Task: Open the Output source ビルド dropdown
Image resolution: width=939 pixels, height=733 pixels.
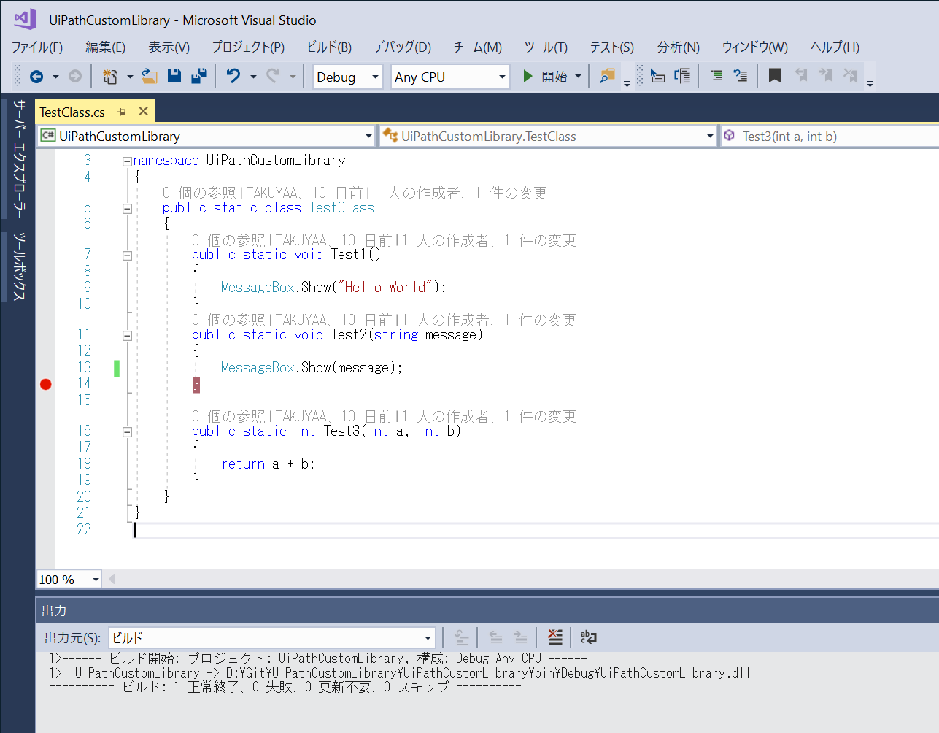Action: click(x=272, y=637)
